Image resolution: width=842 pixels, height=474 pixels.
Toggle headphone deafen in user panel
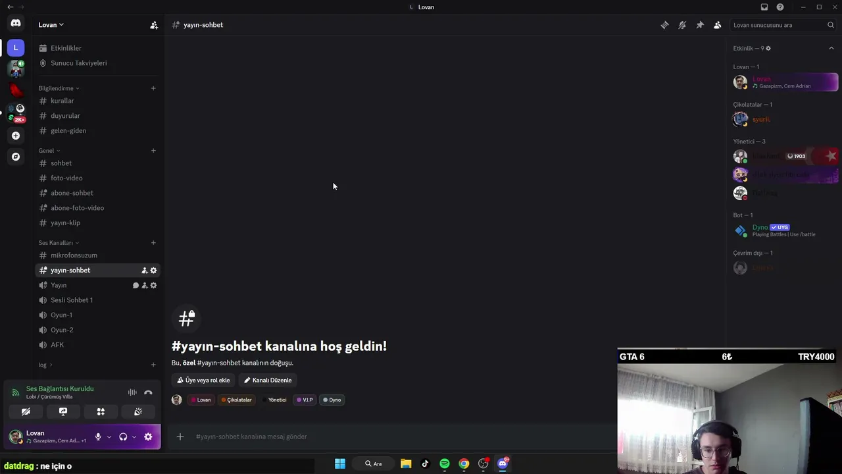tap(123, 436)
